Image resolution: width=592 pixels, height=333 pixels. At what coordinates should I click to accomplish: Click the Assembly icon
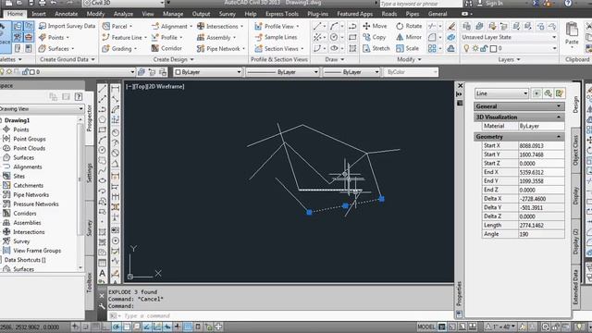(x=201, y=37)
